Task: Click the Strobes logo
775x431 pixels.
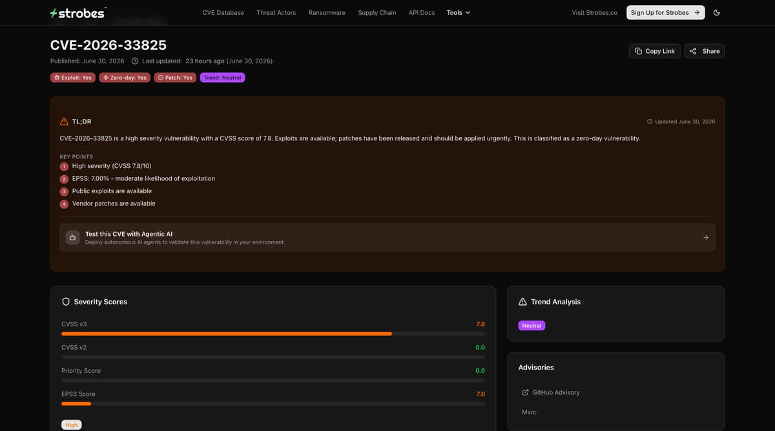Action: click(78, 13)
